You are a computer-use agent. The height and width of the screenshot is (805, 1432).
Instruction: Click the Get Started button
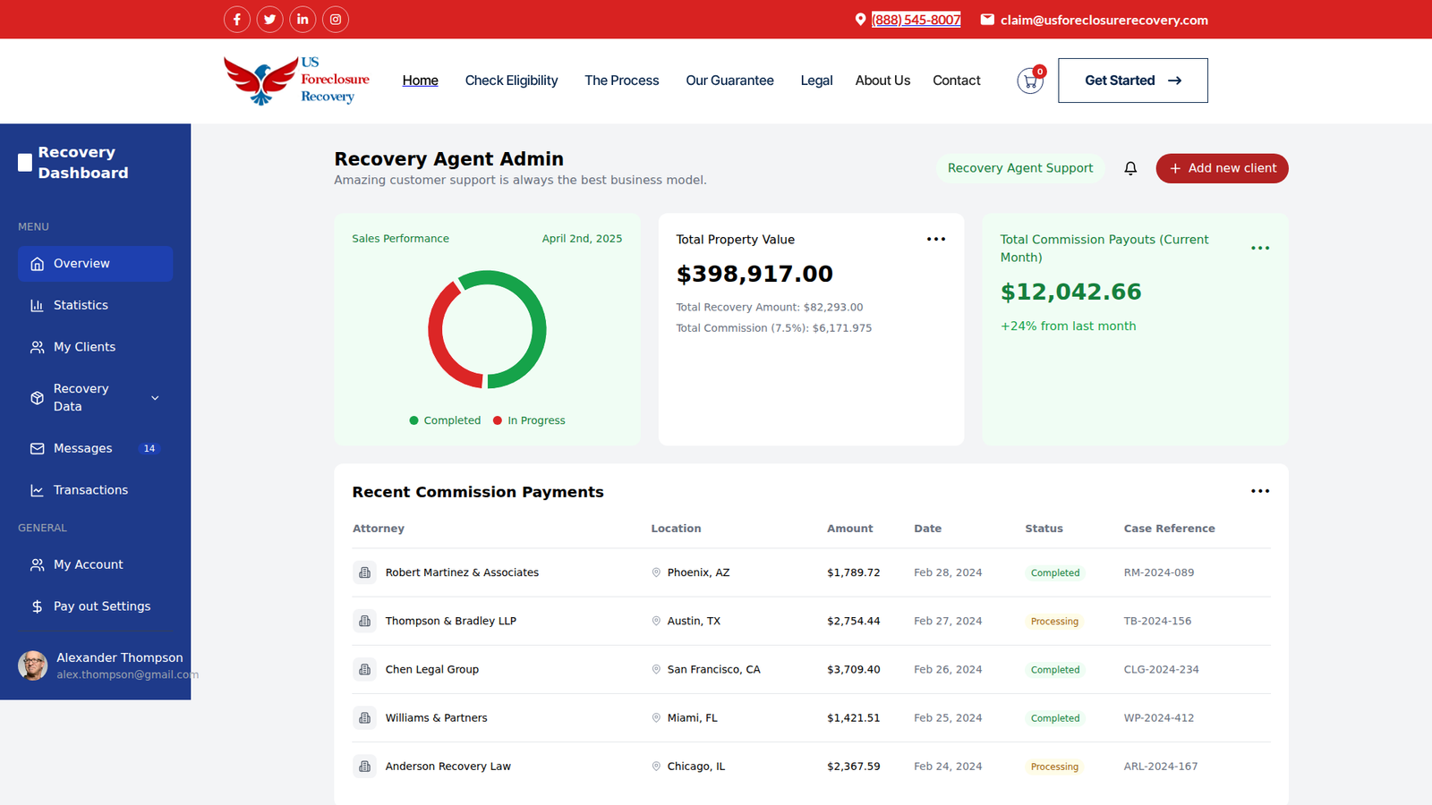coord(1132,80)
